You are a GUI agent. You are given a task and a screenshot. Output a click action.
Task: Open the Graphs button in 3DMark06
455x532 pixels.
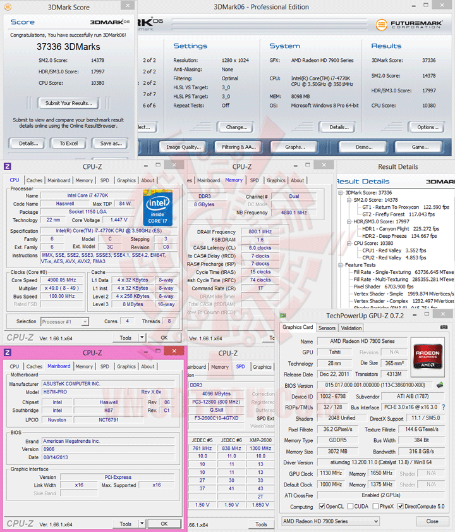pos(294,147)
